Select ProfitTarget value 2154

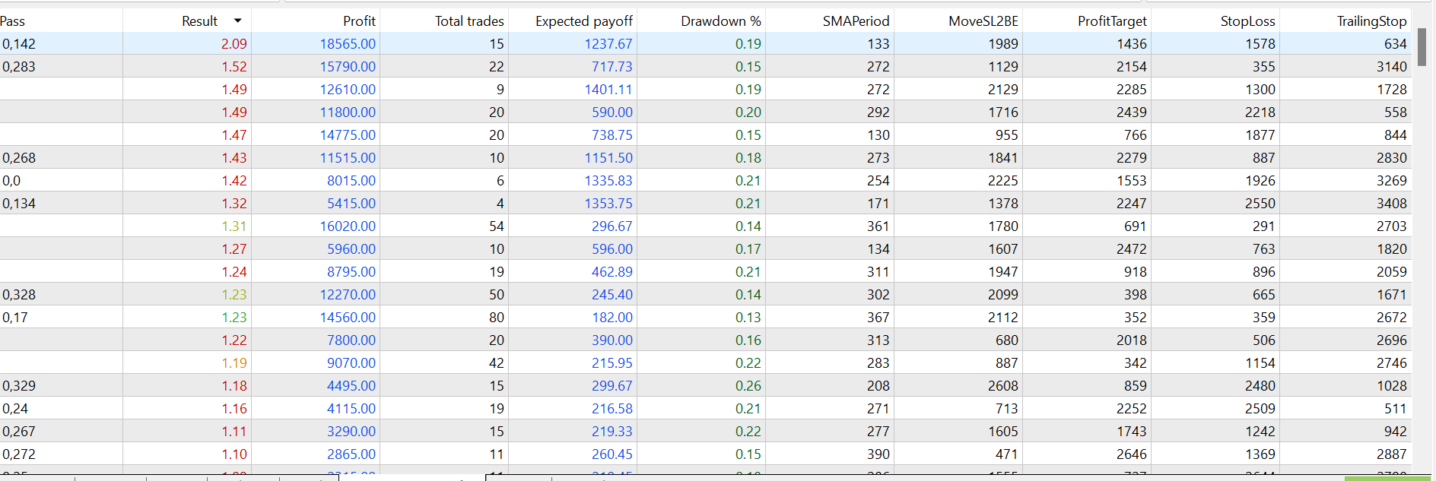(1131, 67)
